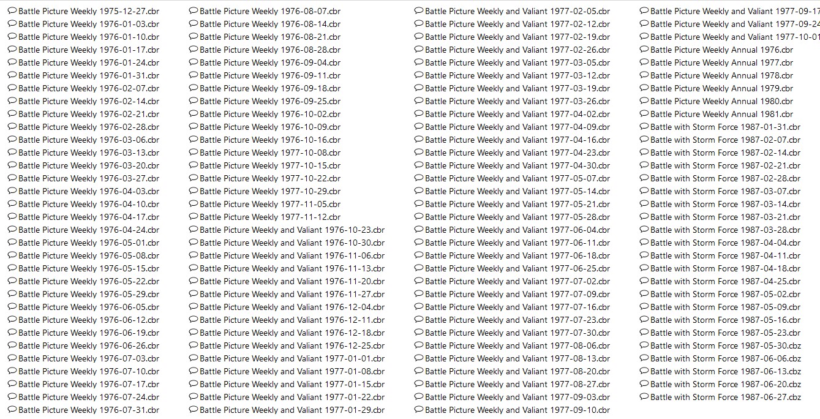This screenshot has height=419, width=820.
Task: Select Battle Picture Weekly 1976-10-16.cbr entry
Action: (x=270, y=140)
